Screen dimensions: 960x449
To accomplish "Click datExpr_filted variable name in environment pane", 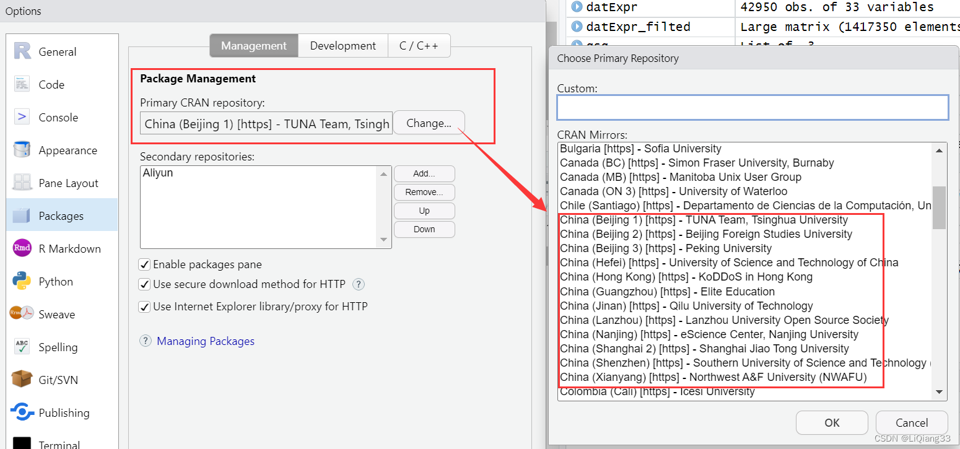I will 638,27.
